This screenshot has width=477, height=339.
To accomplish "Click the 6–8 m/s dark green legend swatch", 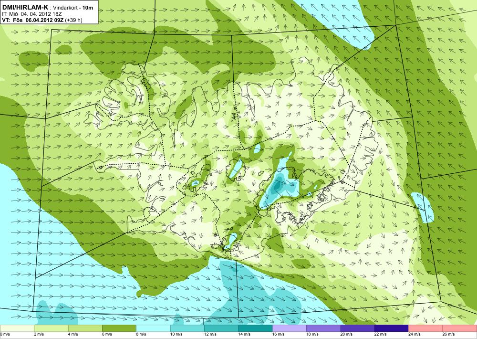I will 119,328.
